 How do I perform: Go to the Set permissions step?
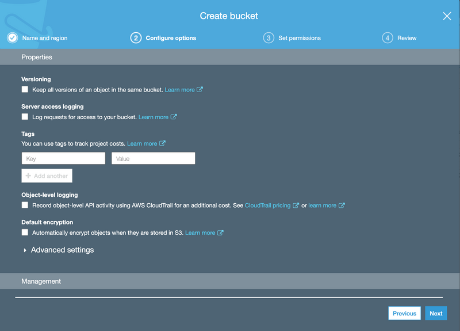(x=299, y=38)
